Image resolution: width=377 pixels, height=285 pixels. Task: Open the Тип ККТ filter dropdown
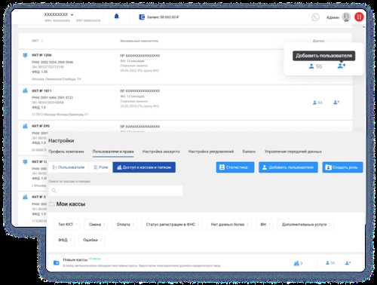pyautogui.click(x=67, y=224)
